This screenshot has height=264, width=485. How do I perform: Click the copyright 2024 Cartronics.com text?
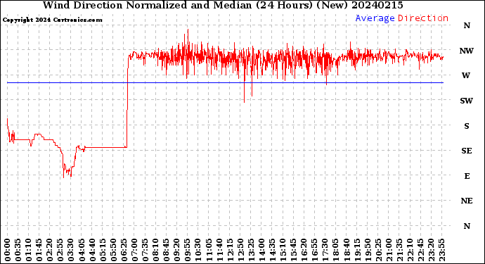[x=52, y=20]
